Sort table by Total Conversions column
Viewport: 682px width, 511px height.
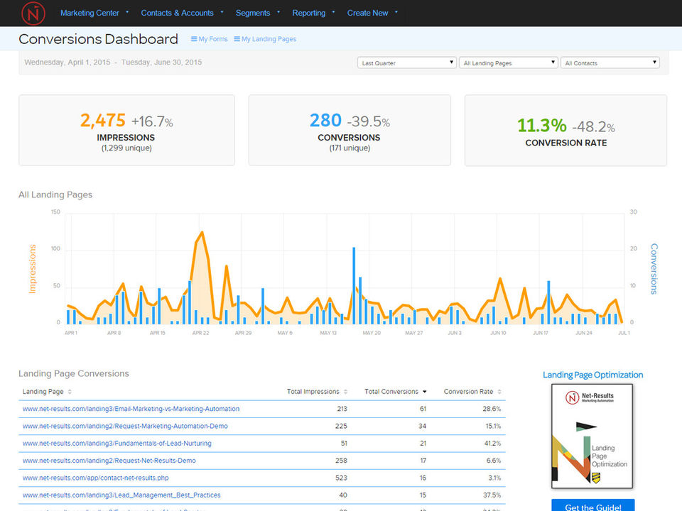pyautogui.click(x=396, y=392)
